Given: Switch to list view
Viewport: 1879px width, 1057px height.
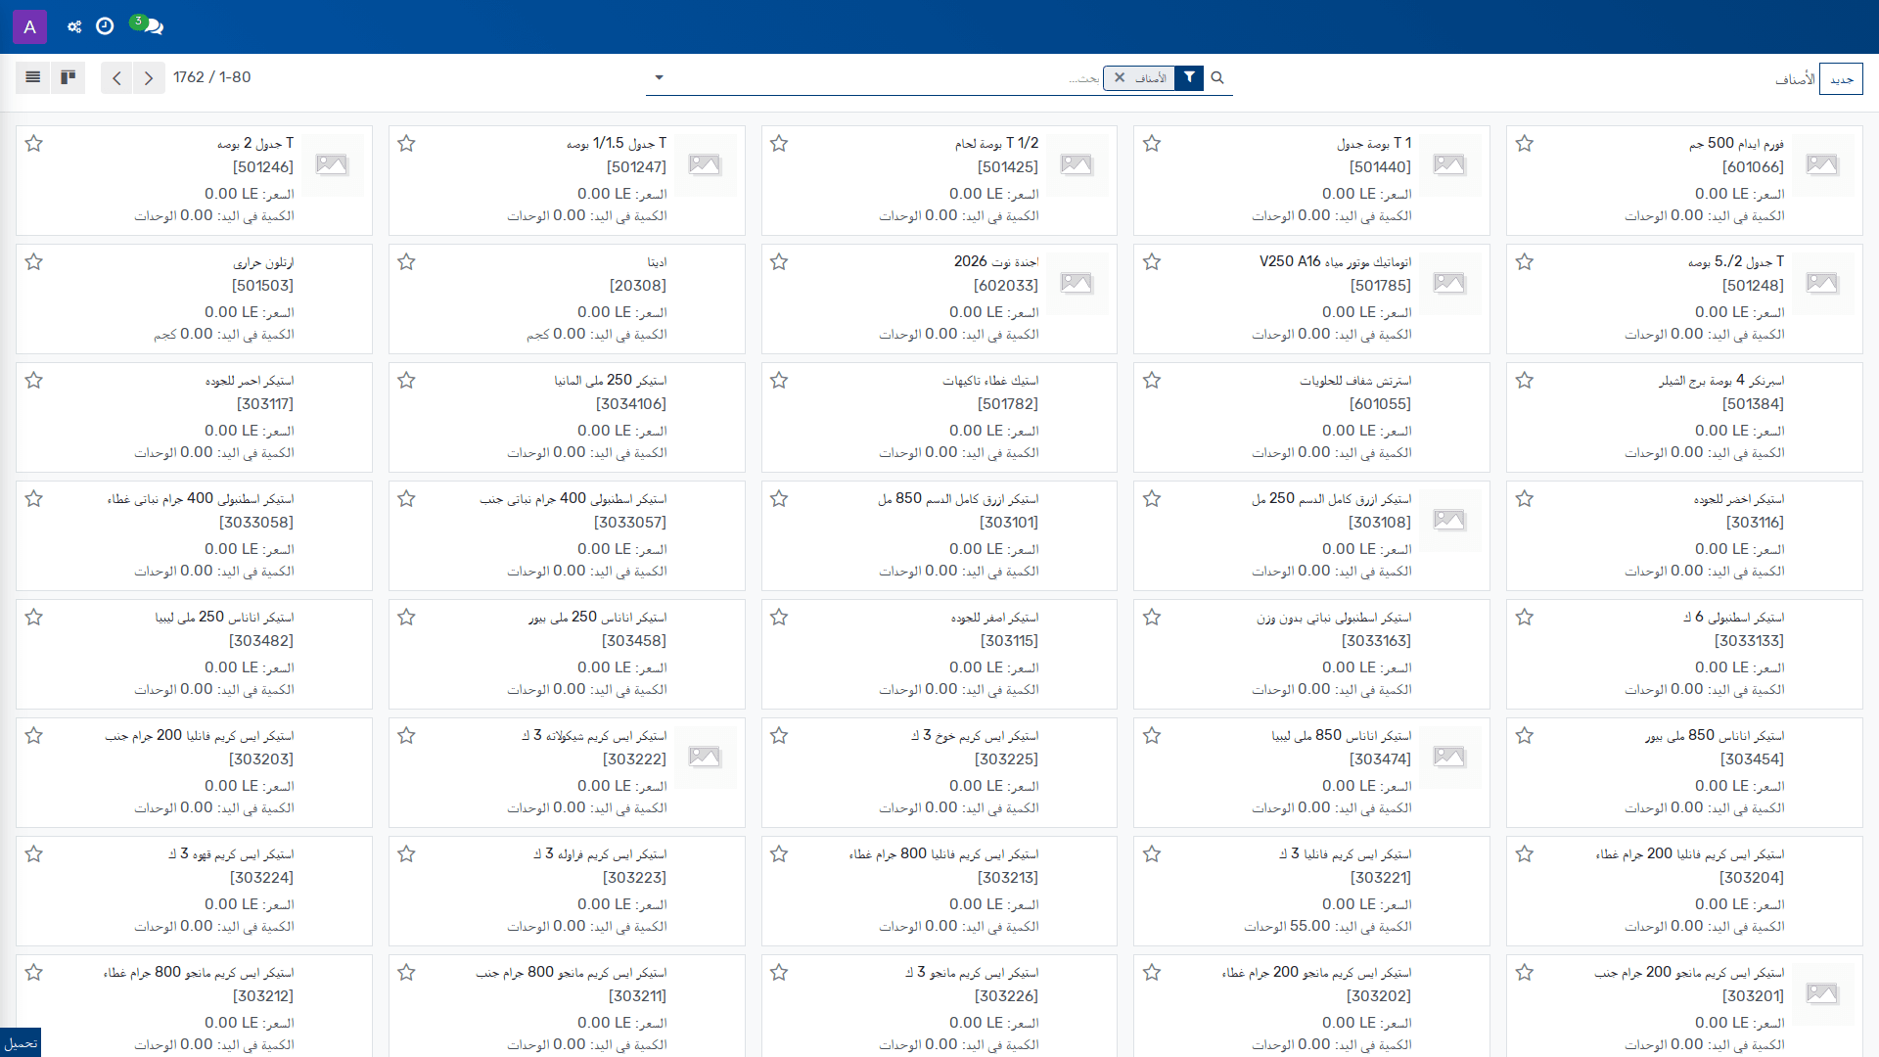Looking at the screenshot, I should [33, 77].
